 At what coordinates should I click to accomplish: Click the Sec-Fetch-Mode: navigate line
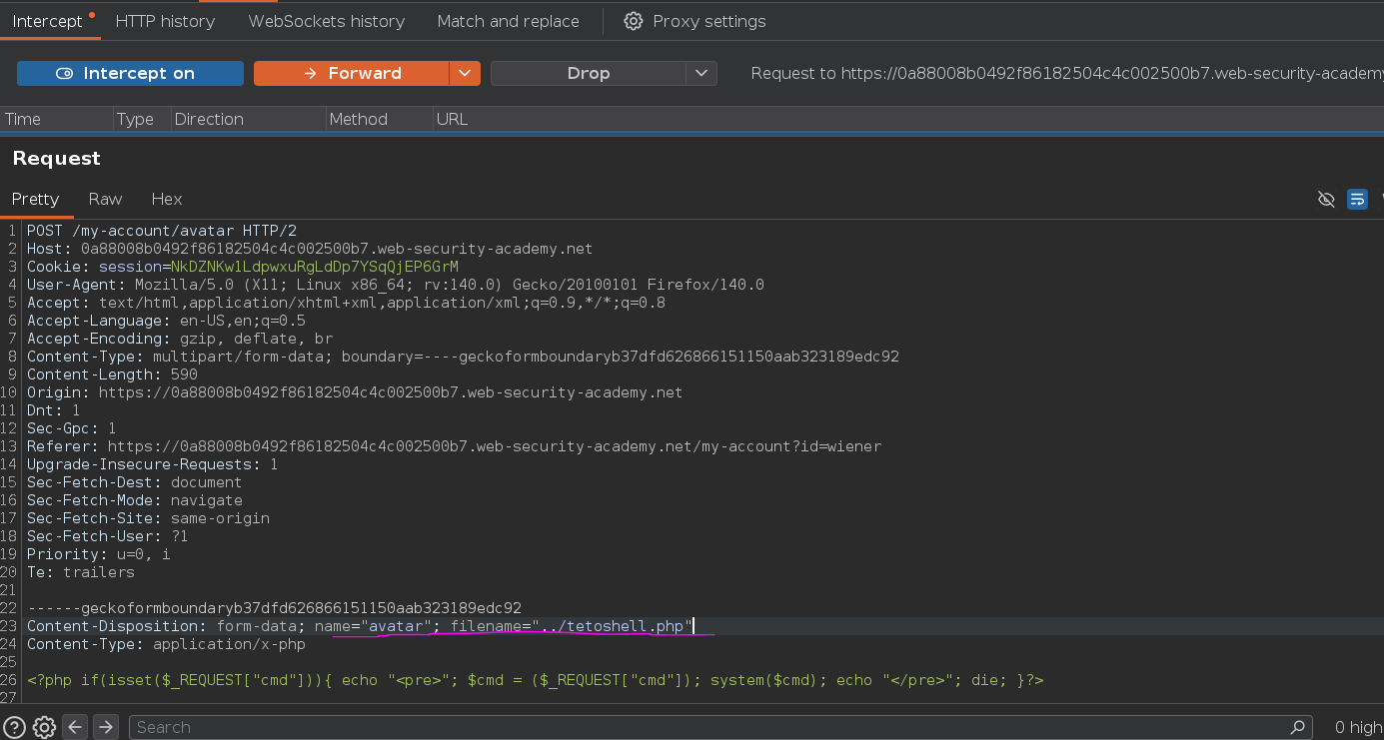point(134,500)
